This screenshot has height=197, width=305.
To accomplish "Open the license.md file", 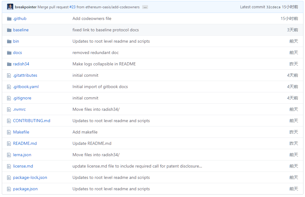I will pyautogui.click(x=23, y=166).
